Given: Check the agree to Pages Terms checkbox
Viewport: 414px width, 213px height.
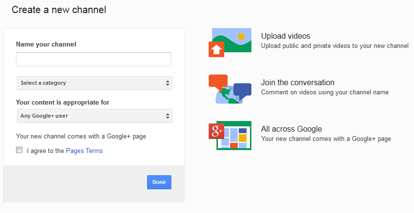Looking at the screenshot, I should (19, 150).
